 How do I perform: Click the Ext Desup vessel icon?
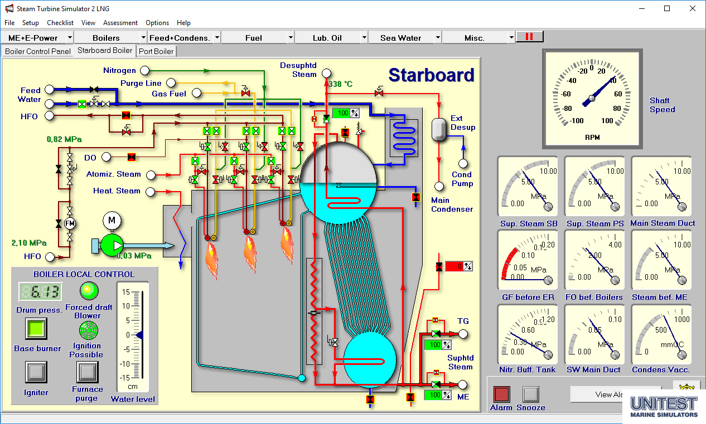click(x=439, y=129)
